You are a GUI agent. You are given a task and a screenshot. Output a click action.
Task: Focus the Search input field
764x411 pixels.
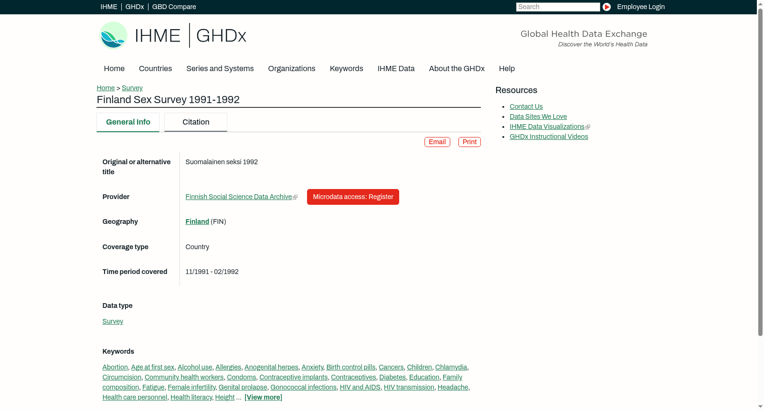point(558,7)
